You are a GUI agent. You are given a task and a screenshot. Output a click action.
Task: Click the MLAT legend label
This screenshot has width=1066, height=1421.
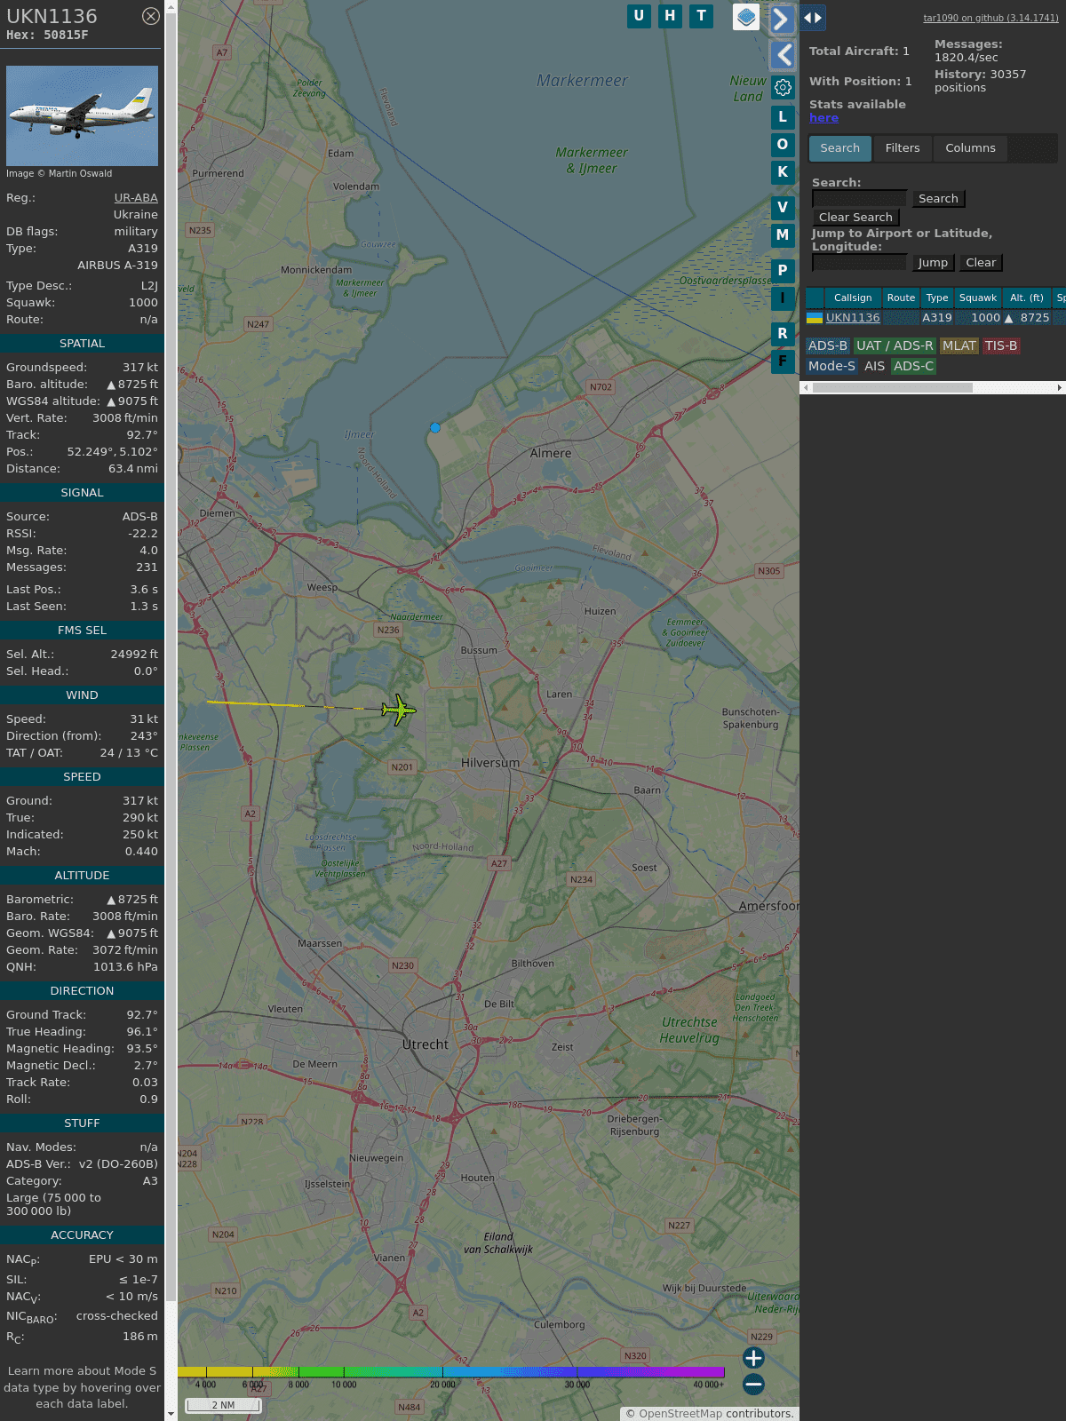pos(959,346)
